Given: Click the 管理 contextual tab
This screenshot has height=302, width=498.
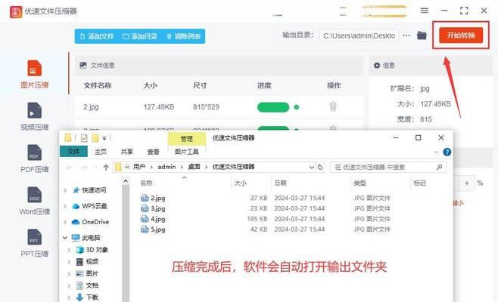Looking at the screenshot, I should coord(186,139).
